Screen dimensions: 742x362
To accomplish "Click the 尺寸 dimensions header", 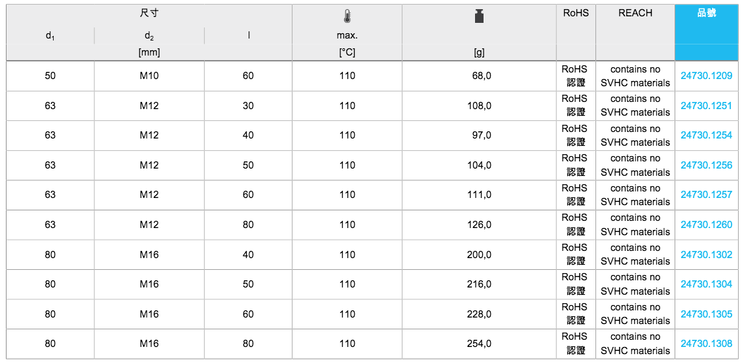I will coord(149,13).
